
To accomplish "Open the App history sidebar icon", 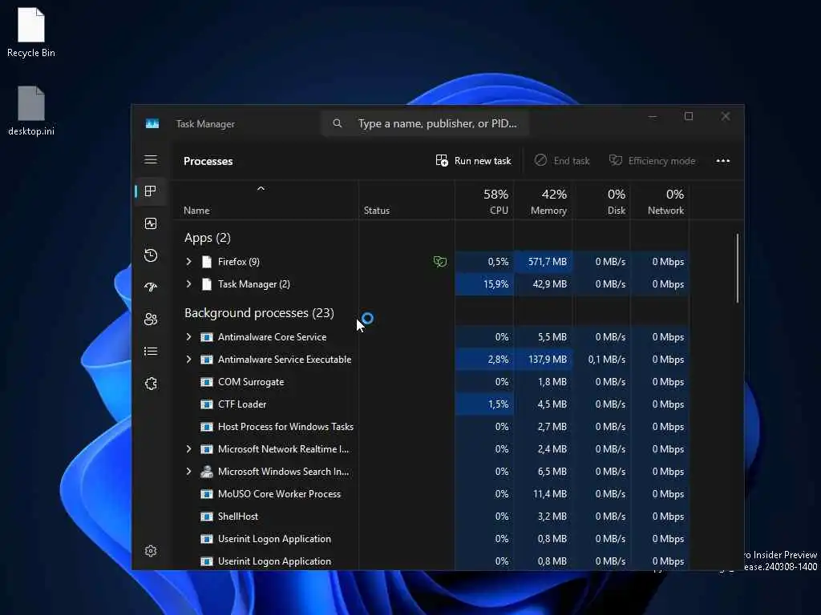I will pyautogui.click(x=151, y=255).
